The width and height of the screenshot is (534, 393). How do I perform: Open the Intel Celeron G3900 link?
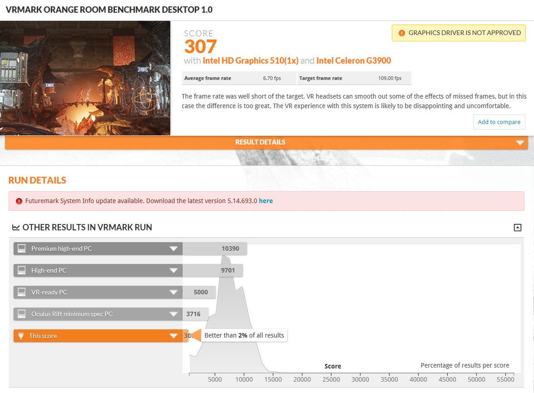(353, 61)
